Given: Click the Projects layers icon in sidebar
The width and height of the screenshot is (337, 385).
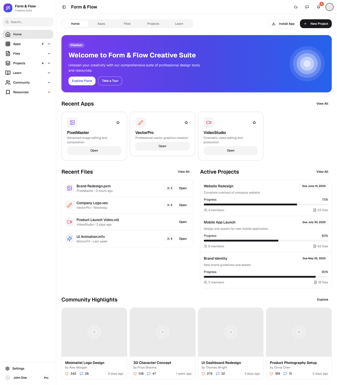Looking at the screenshot, I should (8, 63).
